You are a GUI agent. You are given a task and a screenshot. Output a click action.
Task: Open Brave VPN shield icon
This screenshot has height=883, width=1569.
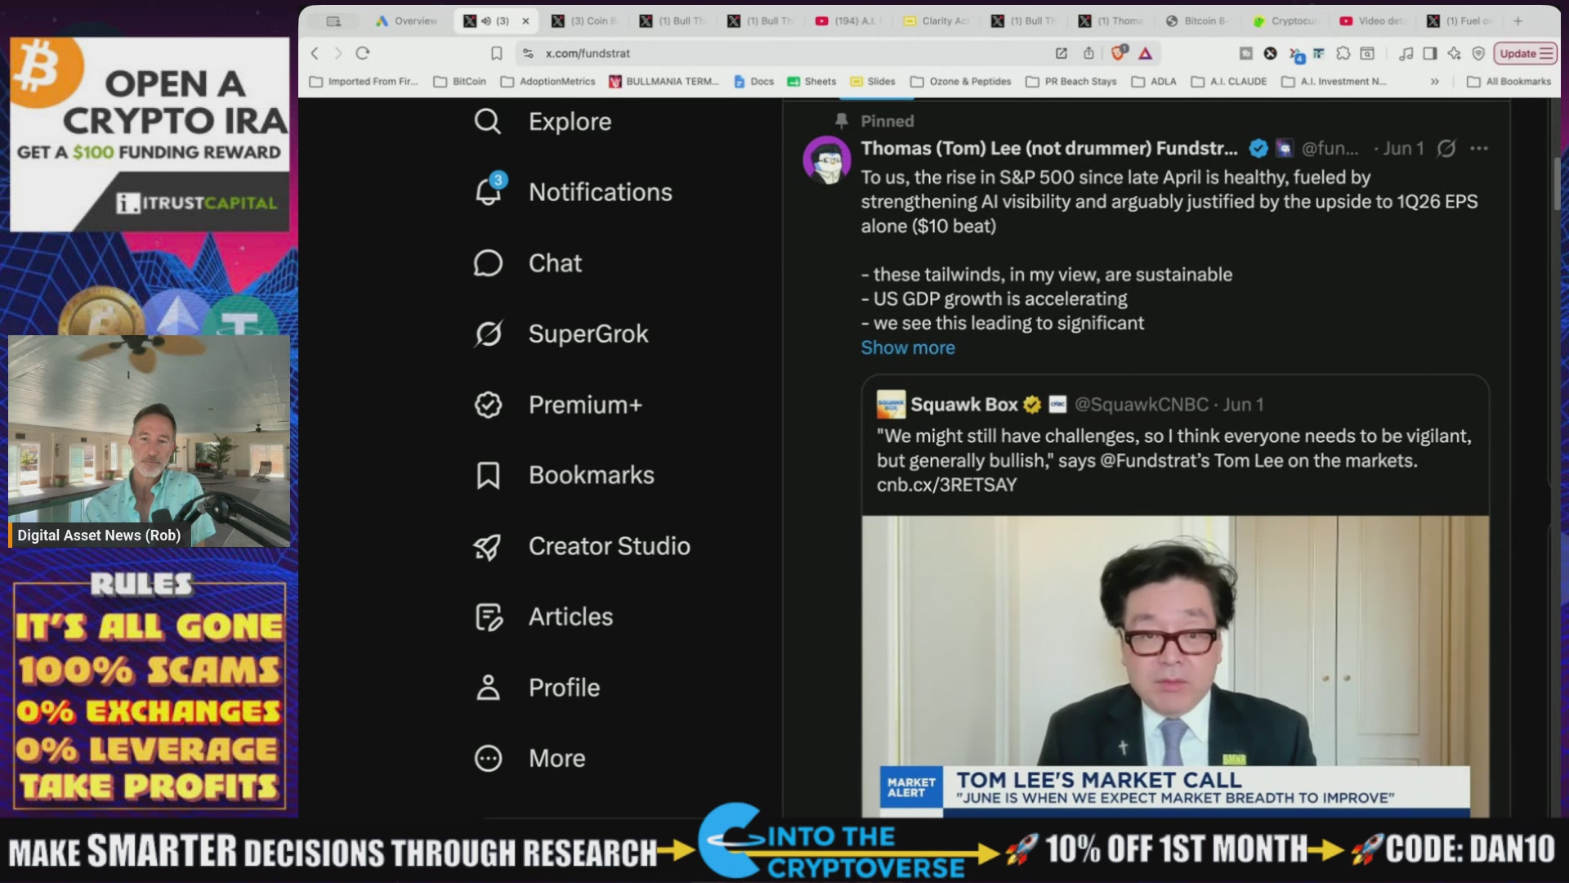[x=1478, y=53]
